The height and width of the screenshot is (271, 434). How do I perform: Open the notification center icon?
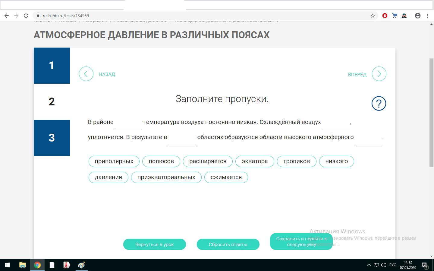point(424,265)
